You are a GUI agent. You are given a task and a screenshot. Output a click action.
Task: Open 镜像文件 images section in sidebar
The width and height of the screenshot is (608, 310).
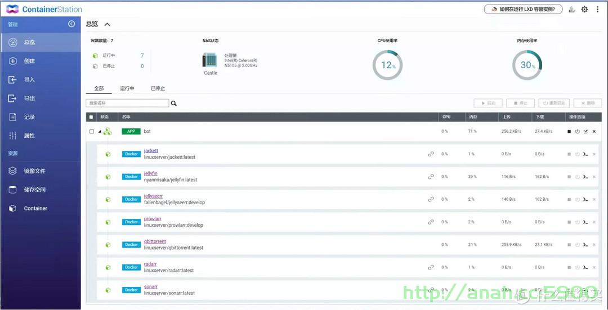[x=41, y=171]
